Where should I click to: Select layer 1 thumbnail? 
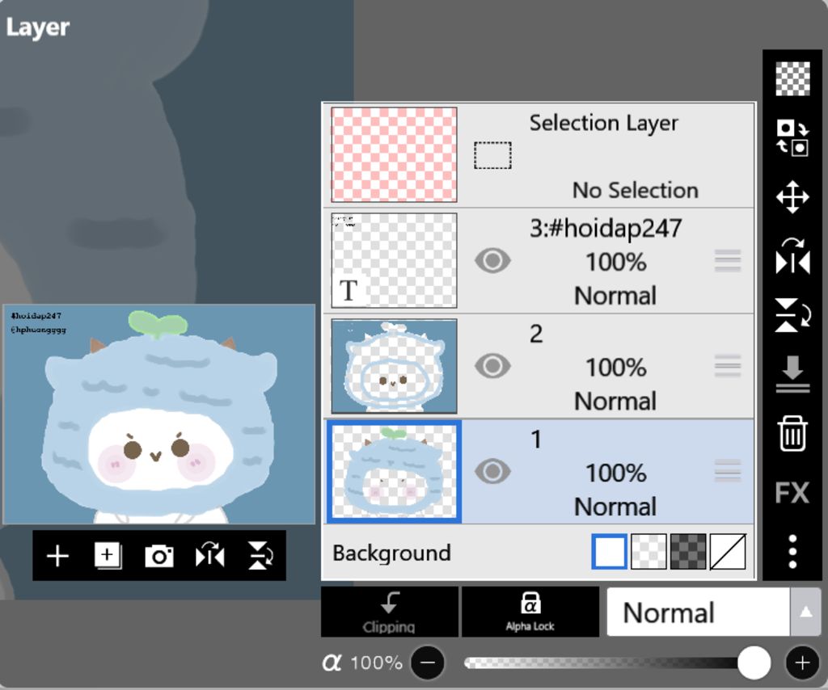(x=394, y=472)
